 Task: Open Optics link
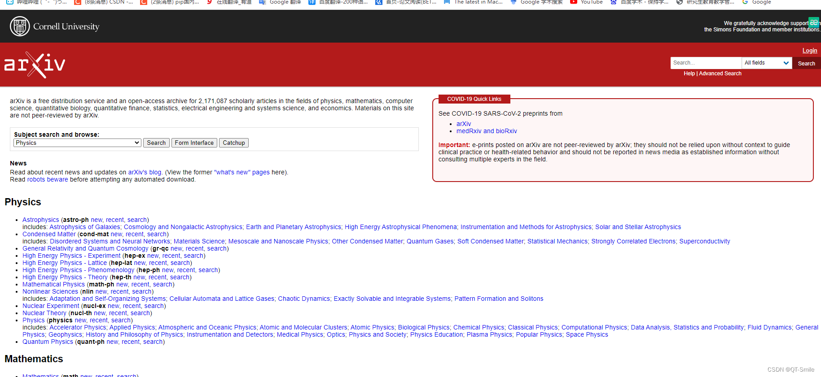(336, 334)
